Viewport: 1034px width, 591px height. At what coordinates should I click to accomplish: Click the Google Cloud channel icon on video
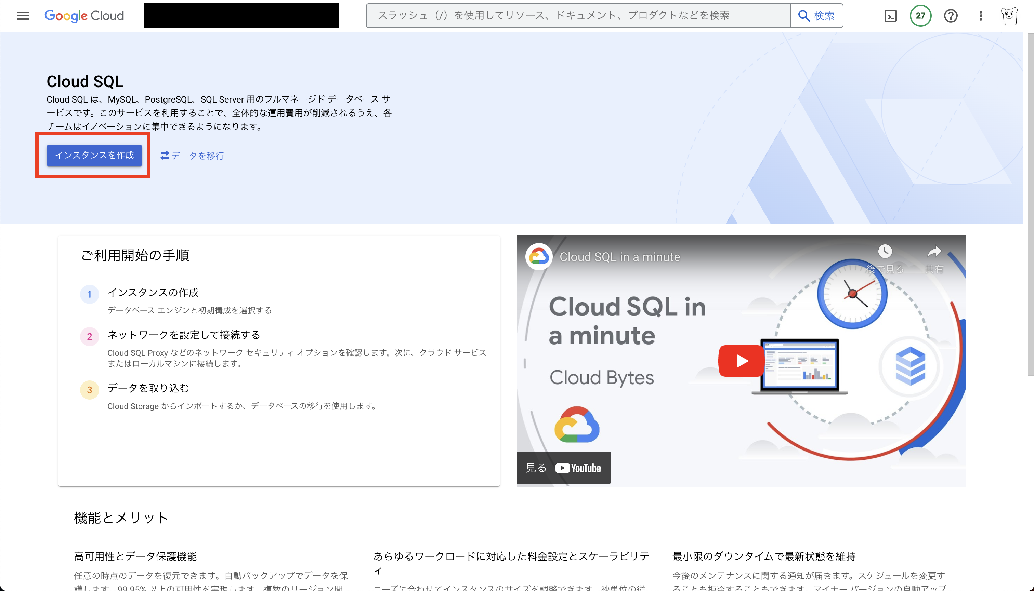point(538,256)
